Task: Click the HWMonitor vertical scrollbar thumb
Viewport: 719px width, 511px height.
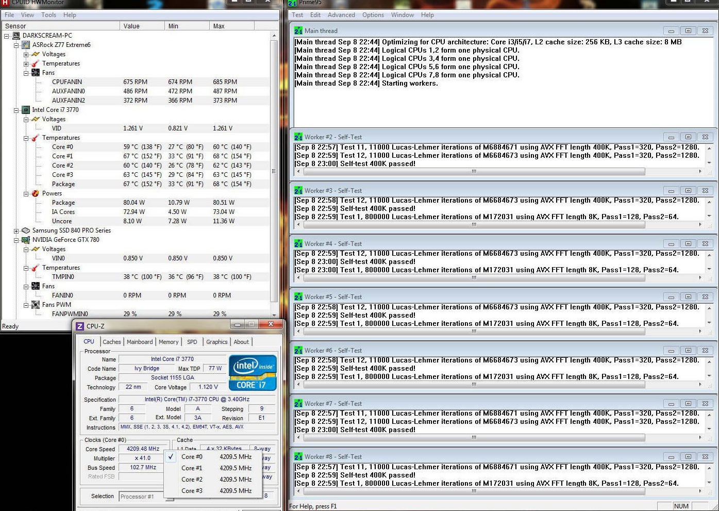Action: [x=274, y=171]
